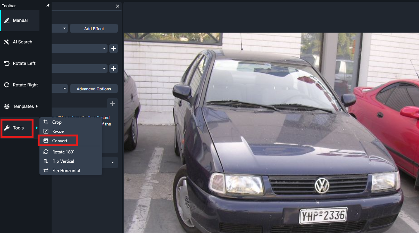The width and height of the screenshot is (419, 233).
Task: Click the plus button directly above Advanced Options
Action: click(114, 68)
